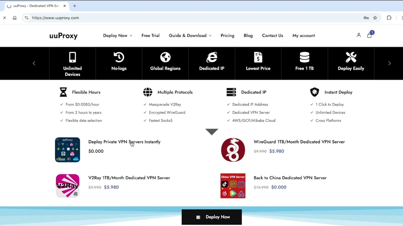Close the uuProxy browser tab
The width and height of the screenshot is (403, 226).
[x=64, y=6]
